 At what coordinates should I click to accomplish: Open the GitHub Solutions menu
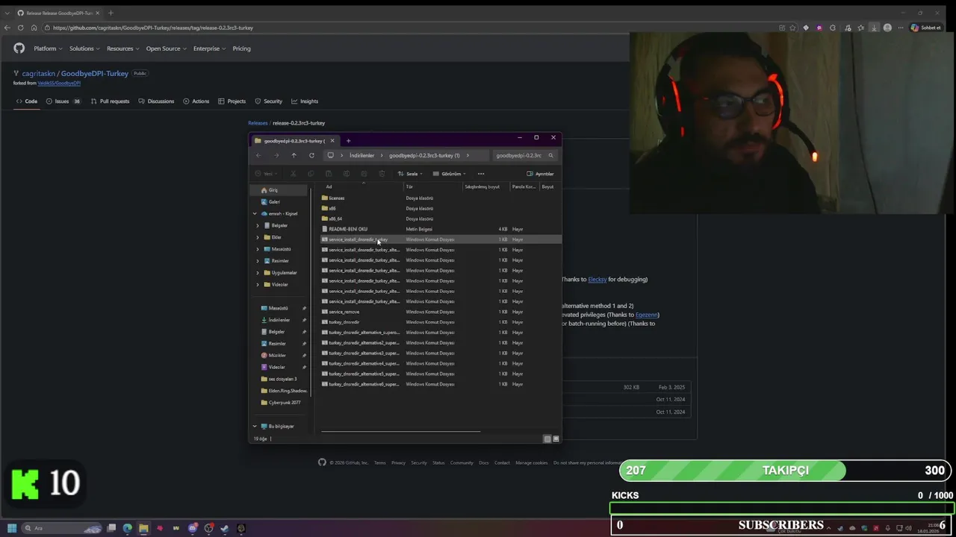(84, 48)
